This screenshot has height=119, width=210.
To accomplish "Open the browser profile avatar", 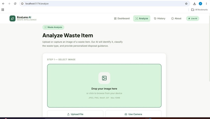I will (200, 4).
